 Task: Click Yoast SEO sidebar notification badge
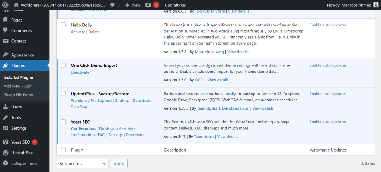[35, 142]
